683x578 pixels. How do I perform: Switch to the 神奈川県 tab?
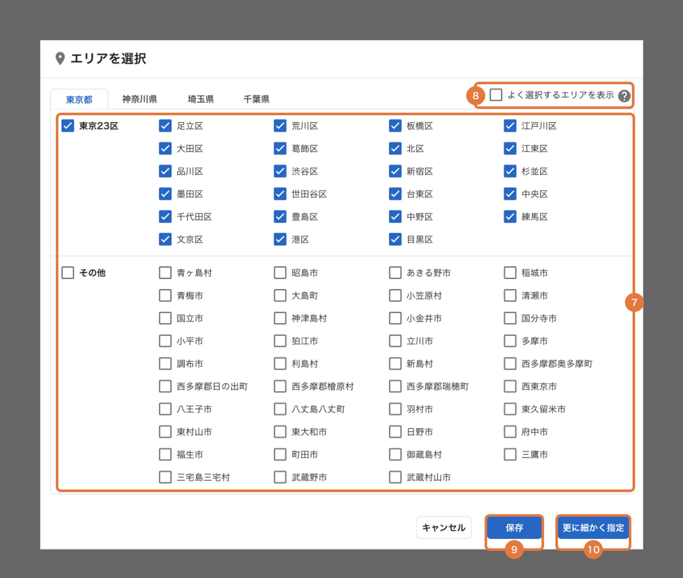coord(139,99)
